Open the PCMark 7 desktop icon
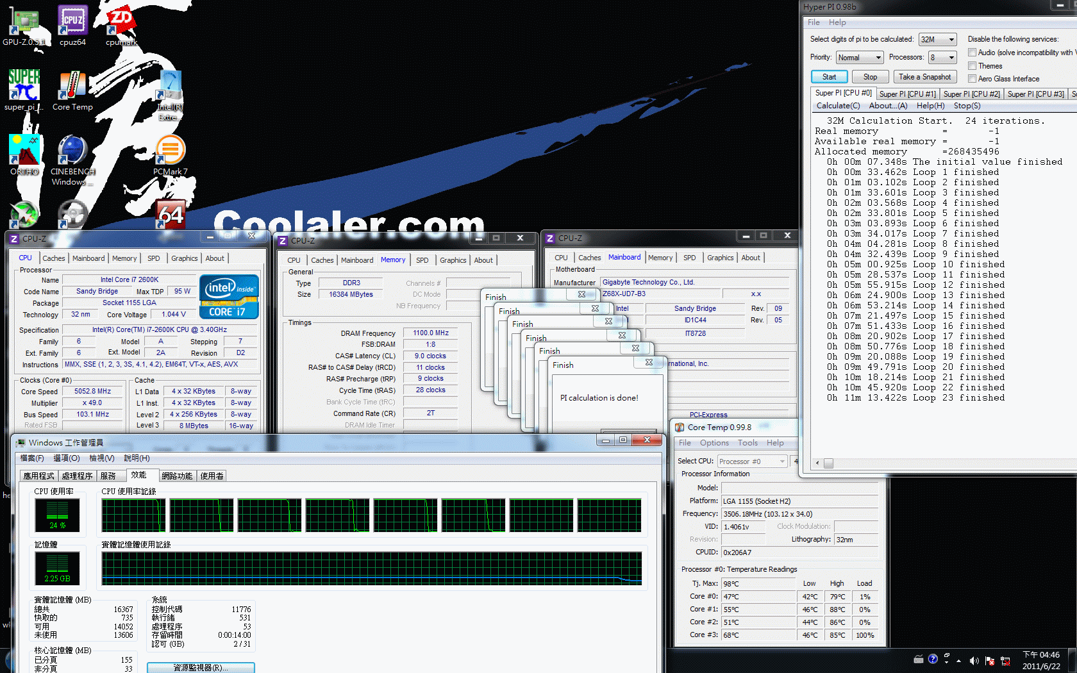This screenshot has width=1077, height=673. click(x=170, y=155)
